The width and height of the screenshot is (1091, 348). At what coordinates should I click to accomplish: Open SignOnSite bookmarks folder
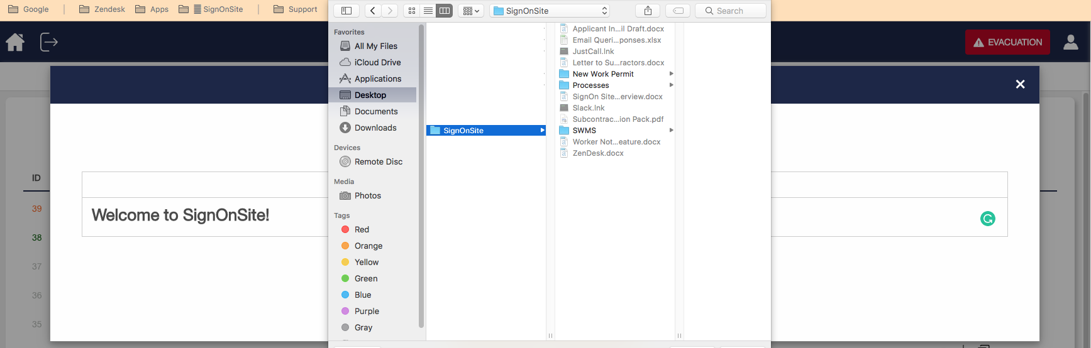pos(211,9)
